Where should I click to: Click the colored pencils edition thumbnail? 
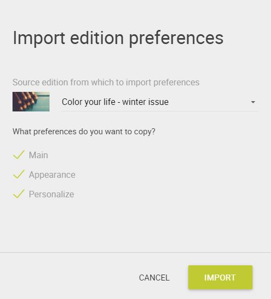31,102
